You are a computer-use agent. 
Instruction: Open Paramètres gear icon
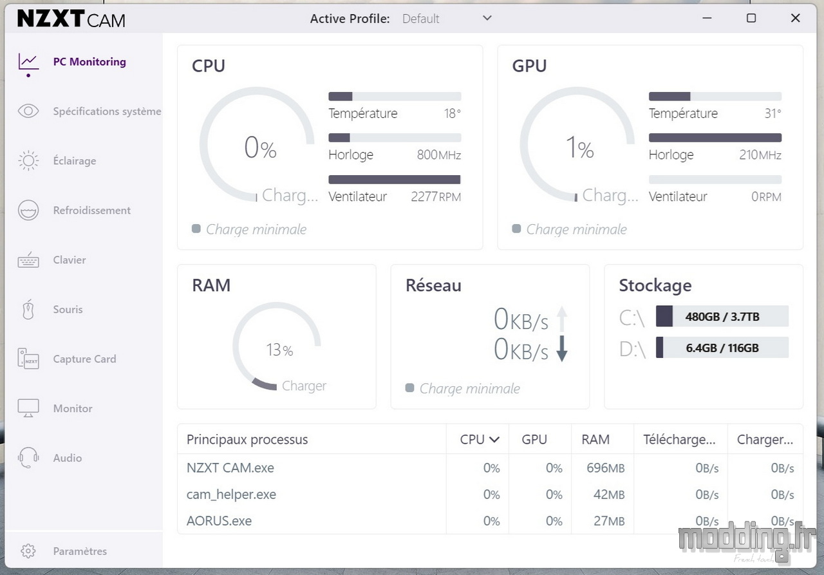tap(28, 551)
